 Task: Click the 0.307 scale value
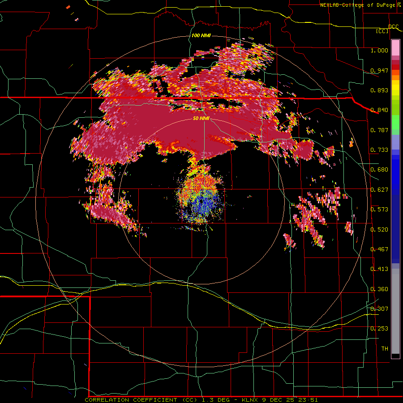coord(379,309)
